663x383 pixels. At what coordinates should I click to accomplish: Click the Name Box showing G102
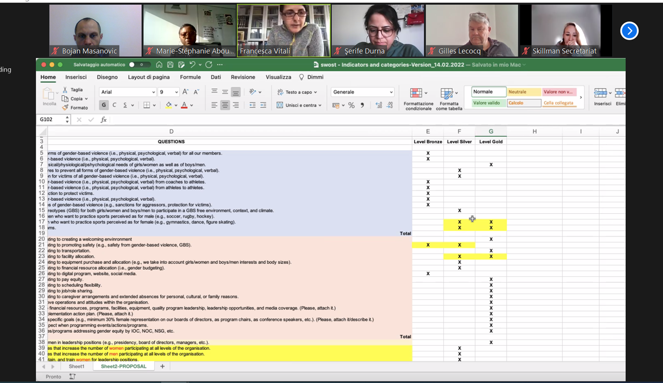click(53, 120)
